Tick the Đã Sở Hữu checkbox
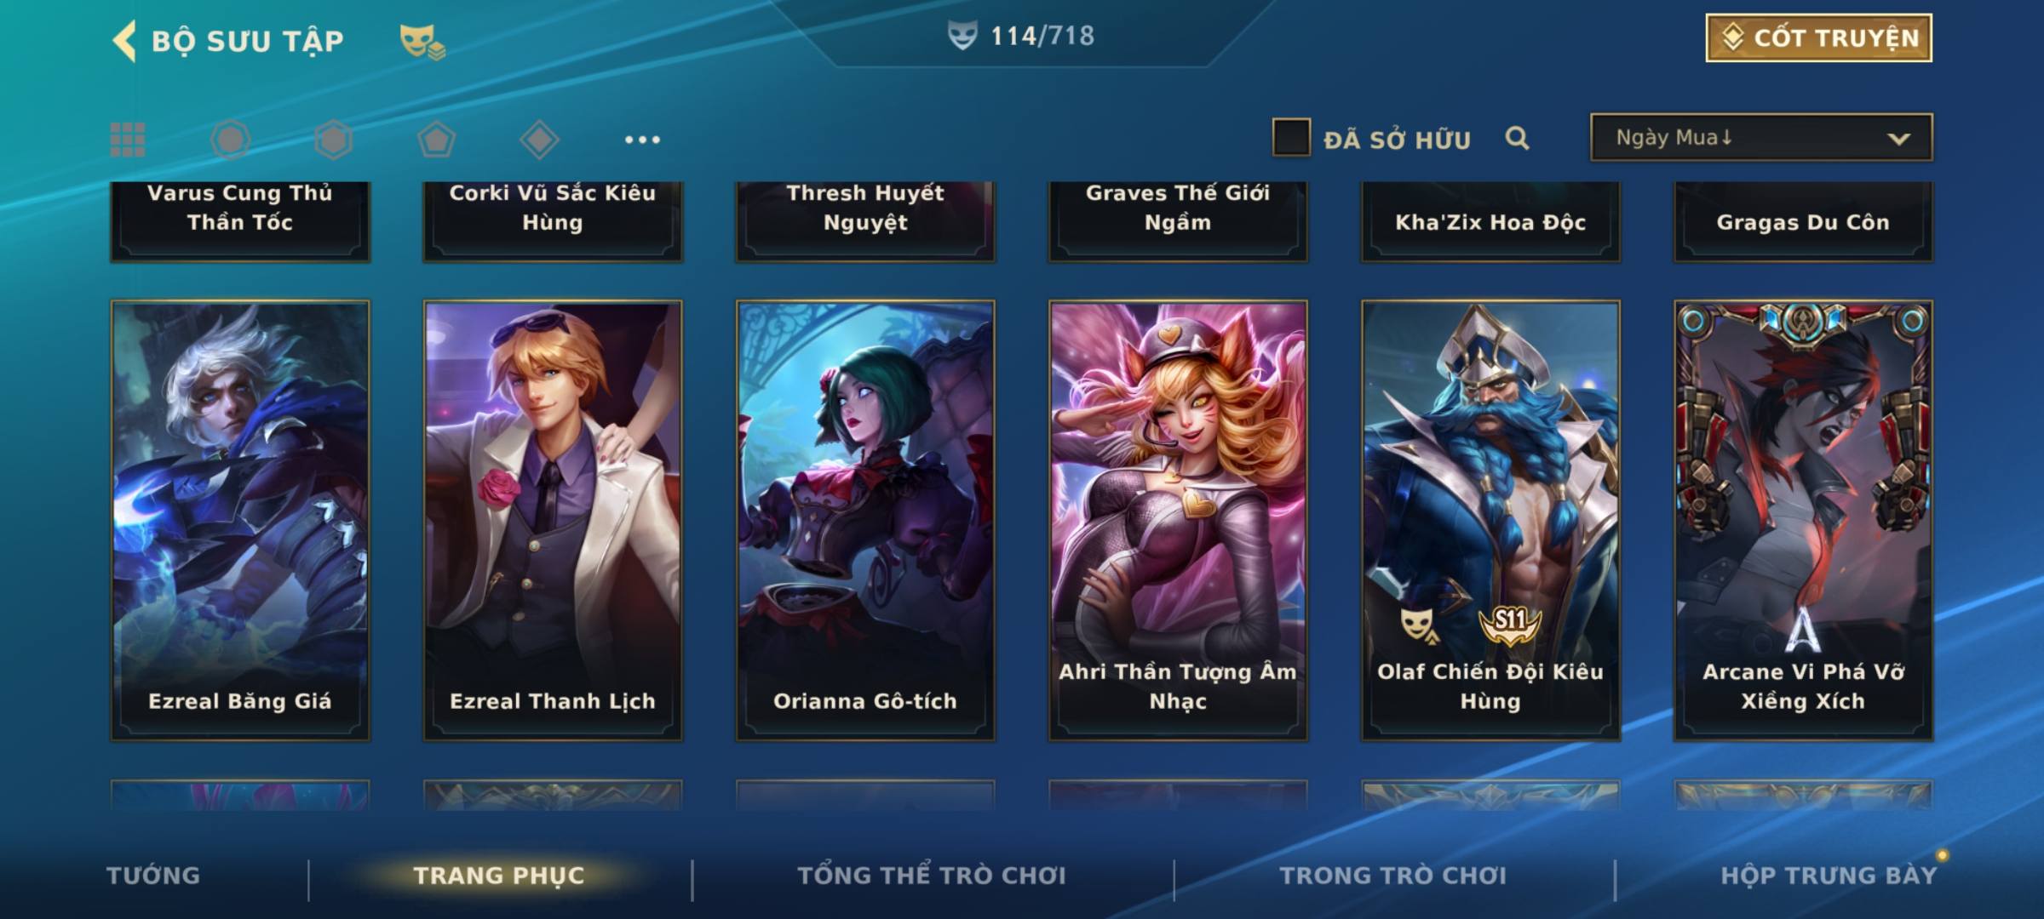2044x919 pixels. coord(1291,137)
